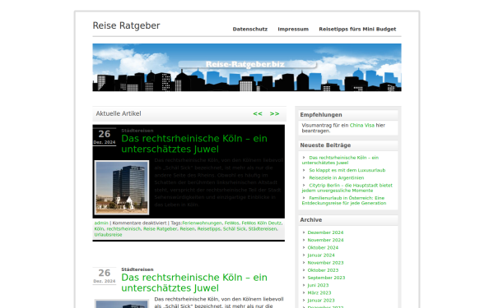The image size is (494, 308).
Task: Open featured Köln article title in black box
Action: point(194,144)
